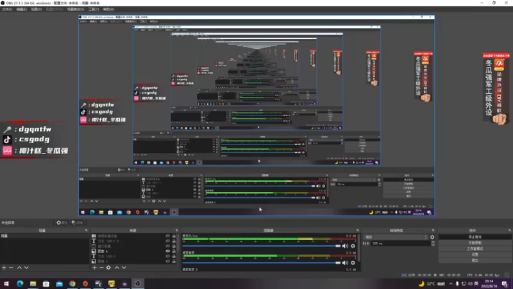Enable 工作室模式 button

pyautogui.click(x=475, y=249)
